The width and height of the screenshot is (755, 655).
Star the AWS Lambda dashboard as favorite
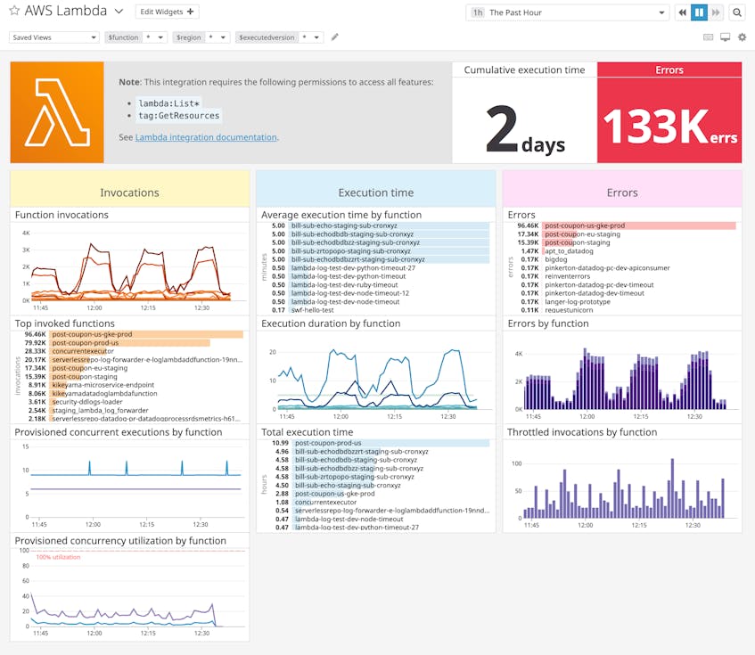[x=14, y=11]
